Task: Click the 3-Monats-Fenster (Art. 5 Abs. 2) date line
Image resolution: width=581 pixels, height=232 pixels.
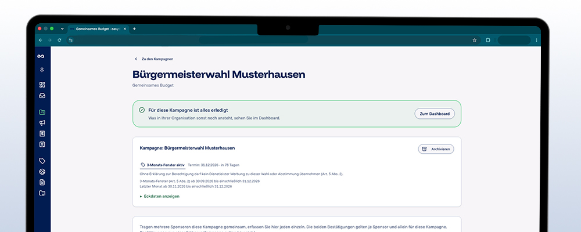Action: [200, 182]
